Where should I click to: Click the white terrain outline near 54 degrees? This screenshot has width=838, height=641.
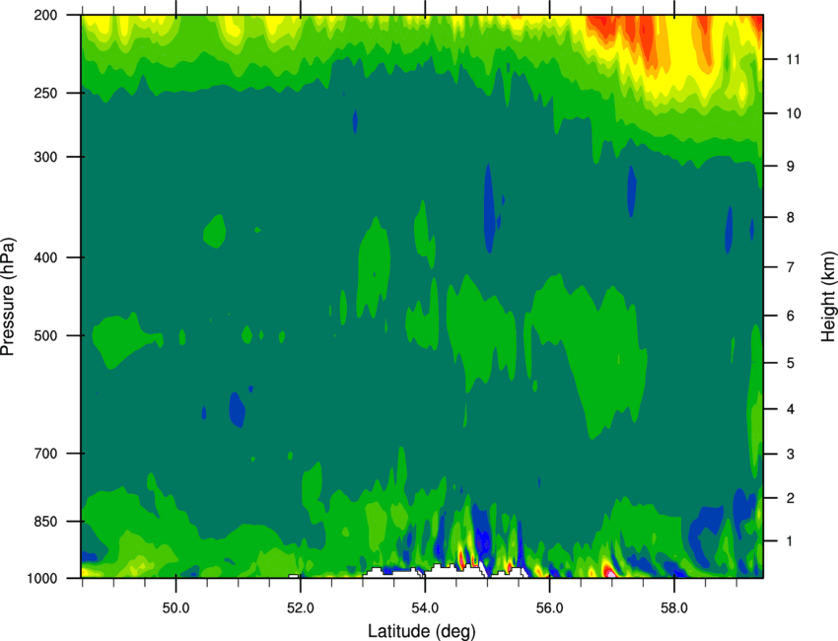[x=454, y=572]
